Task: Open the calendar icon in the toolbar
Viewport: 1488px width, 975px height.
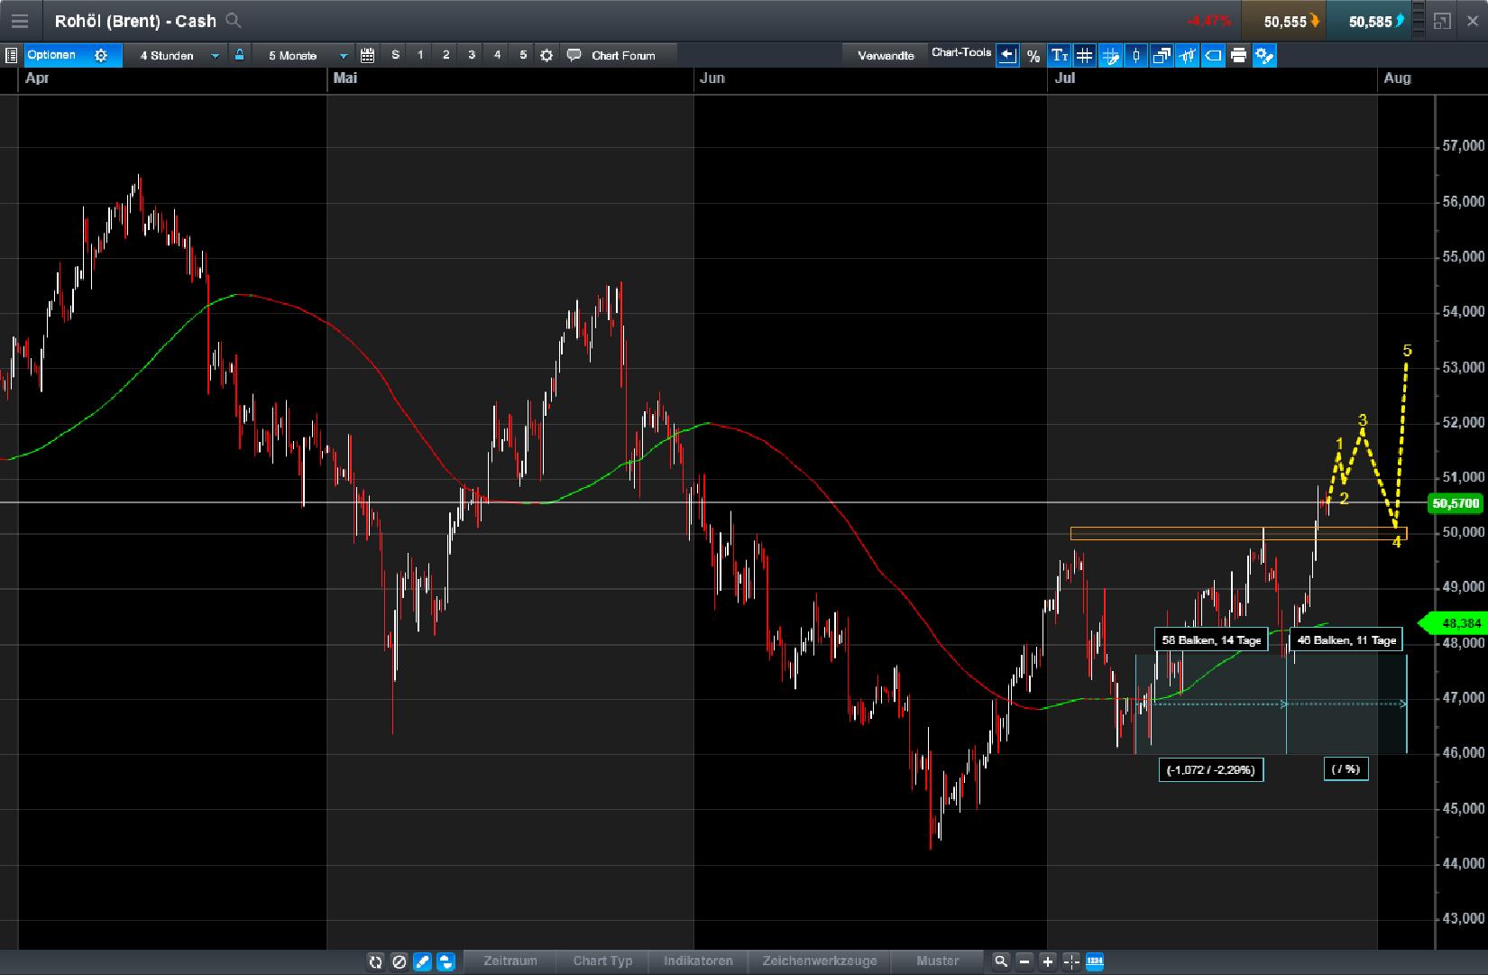Action: tap(368, 55)
